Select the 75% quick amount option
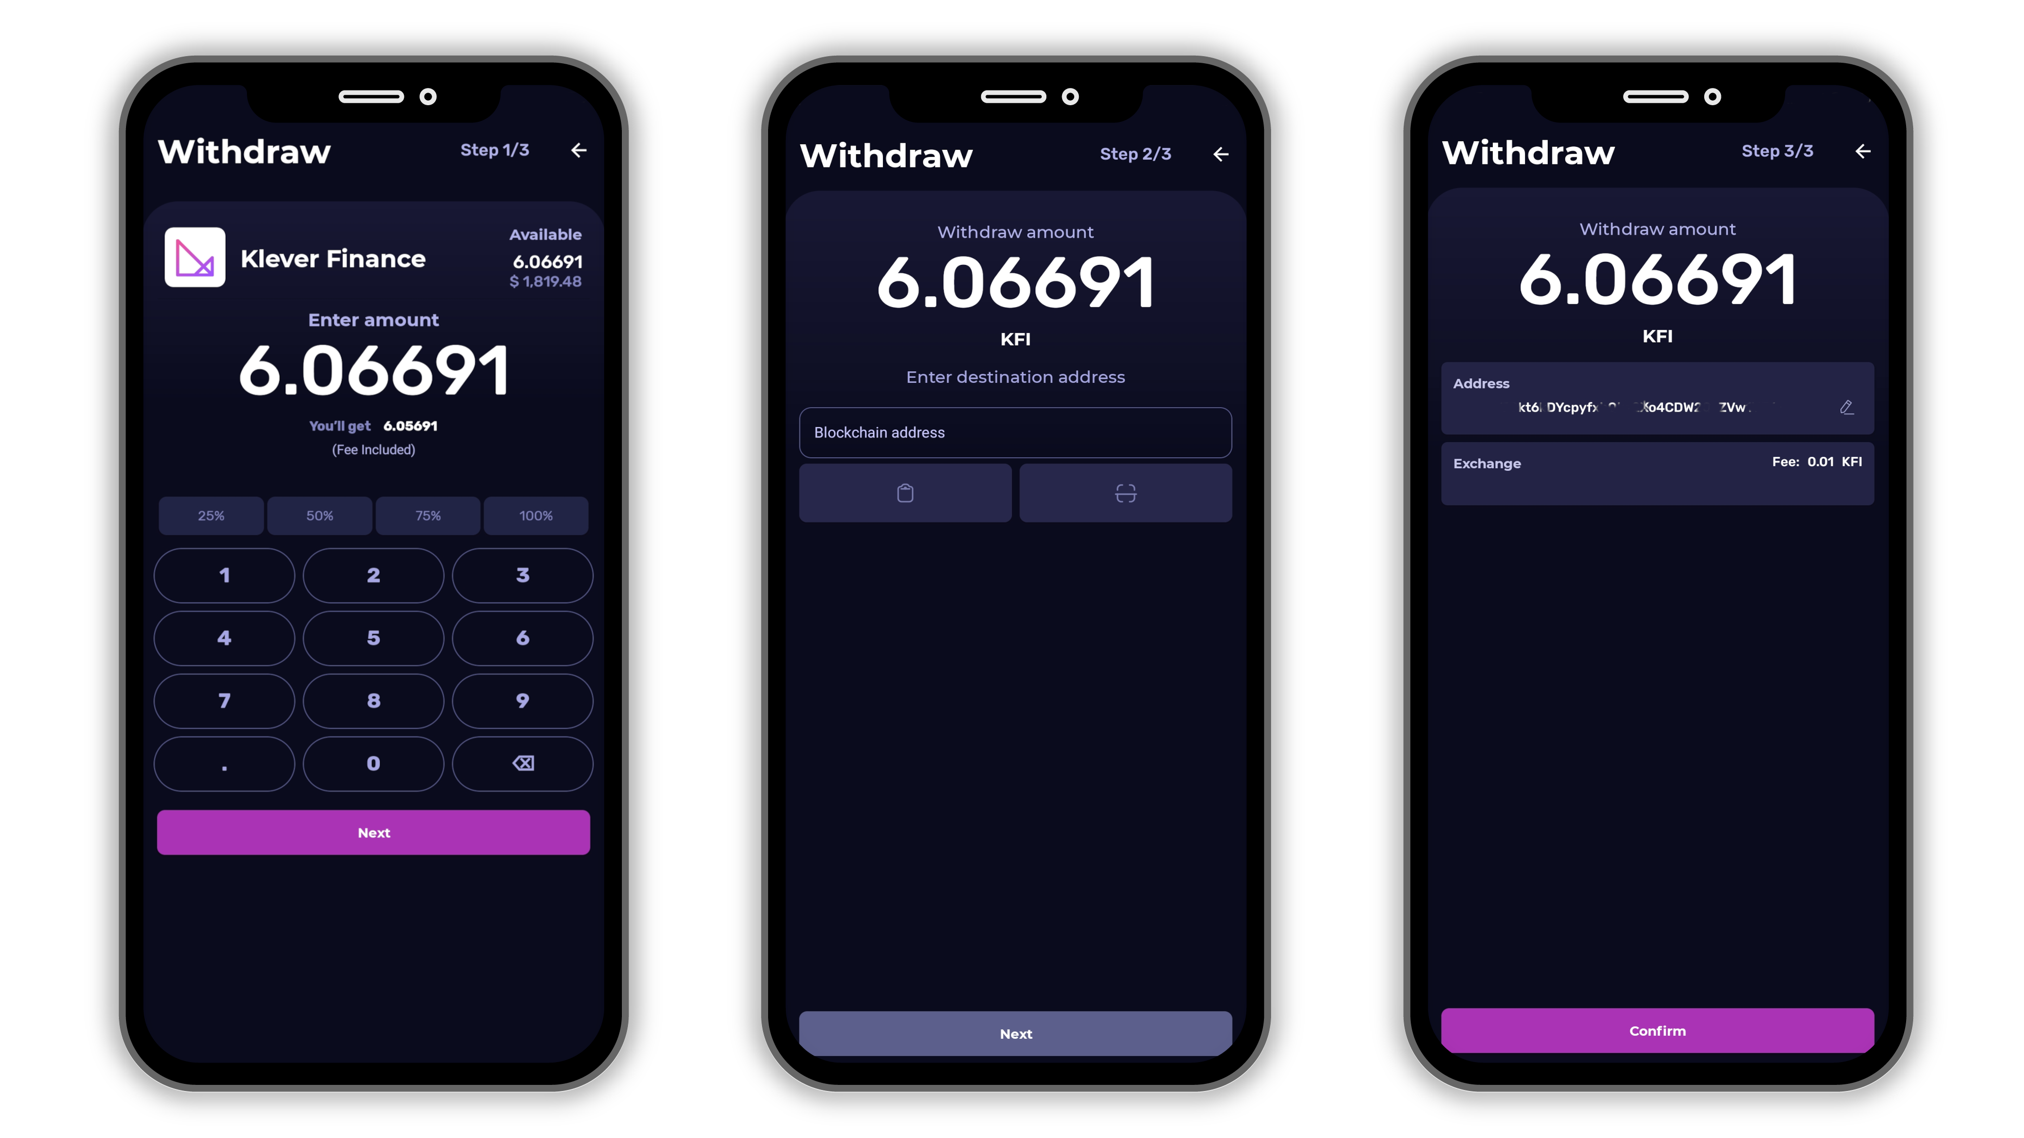The image size is (2024, 1138). pyautogui.click(x=427, y=515)
